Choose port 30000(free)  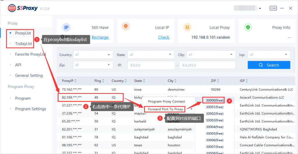point(215,100)
